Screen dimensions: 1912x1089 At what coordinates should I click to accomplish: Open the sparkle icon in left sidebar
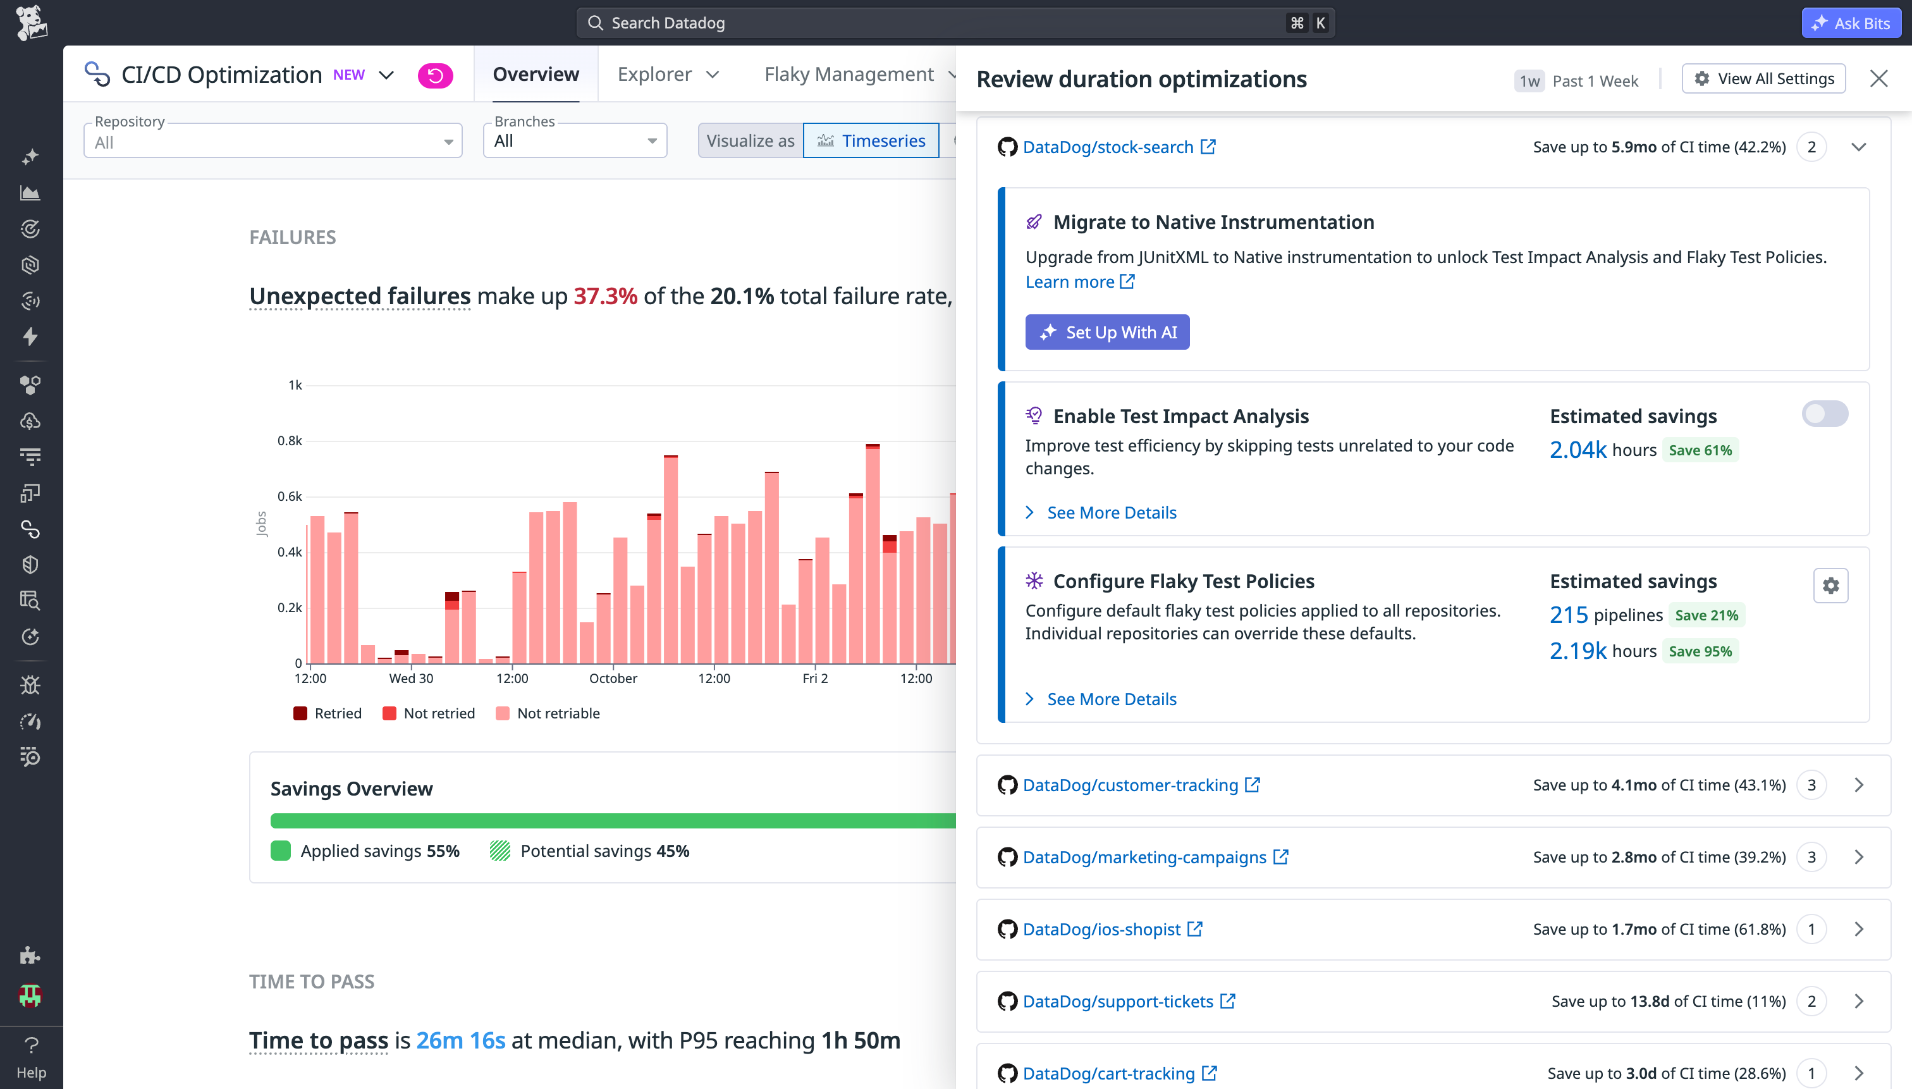click(30, 156)
